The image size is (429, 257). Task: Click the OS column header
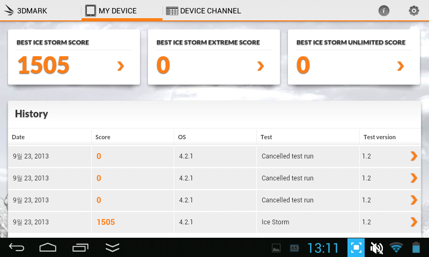182,137
